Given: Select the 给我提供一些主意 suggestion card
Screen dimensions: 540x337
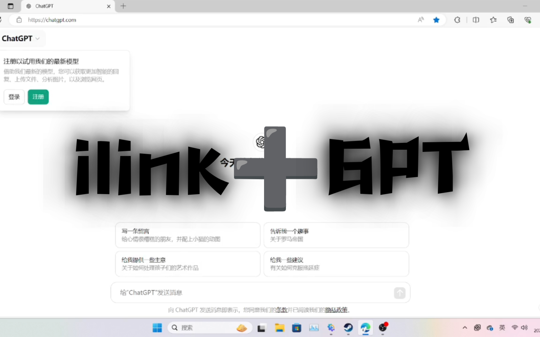Looking at the screenshot, I should (188, 264).
